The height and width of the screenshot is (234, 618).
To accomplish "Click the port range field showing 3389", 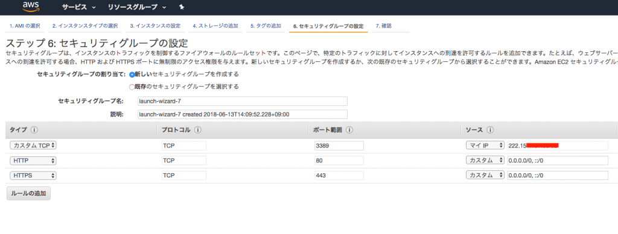I will 339,146.
